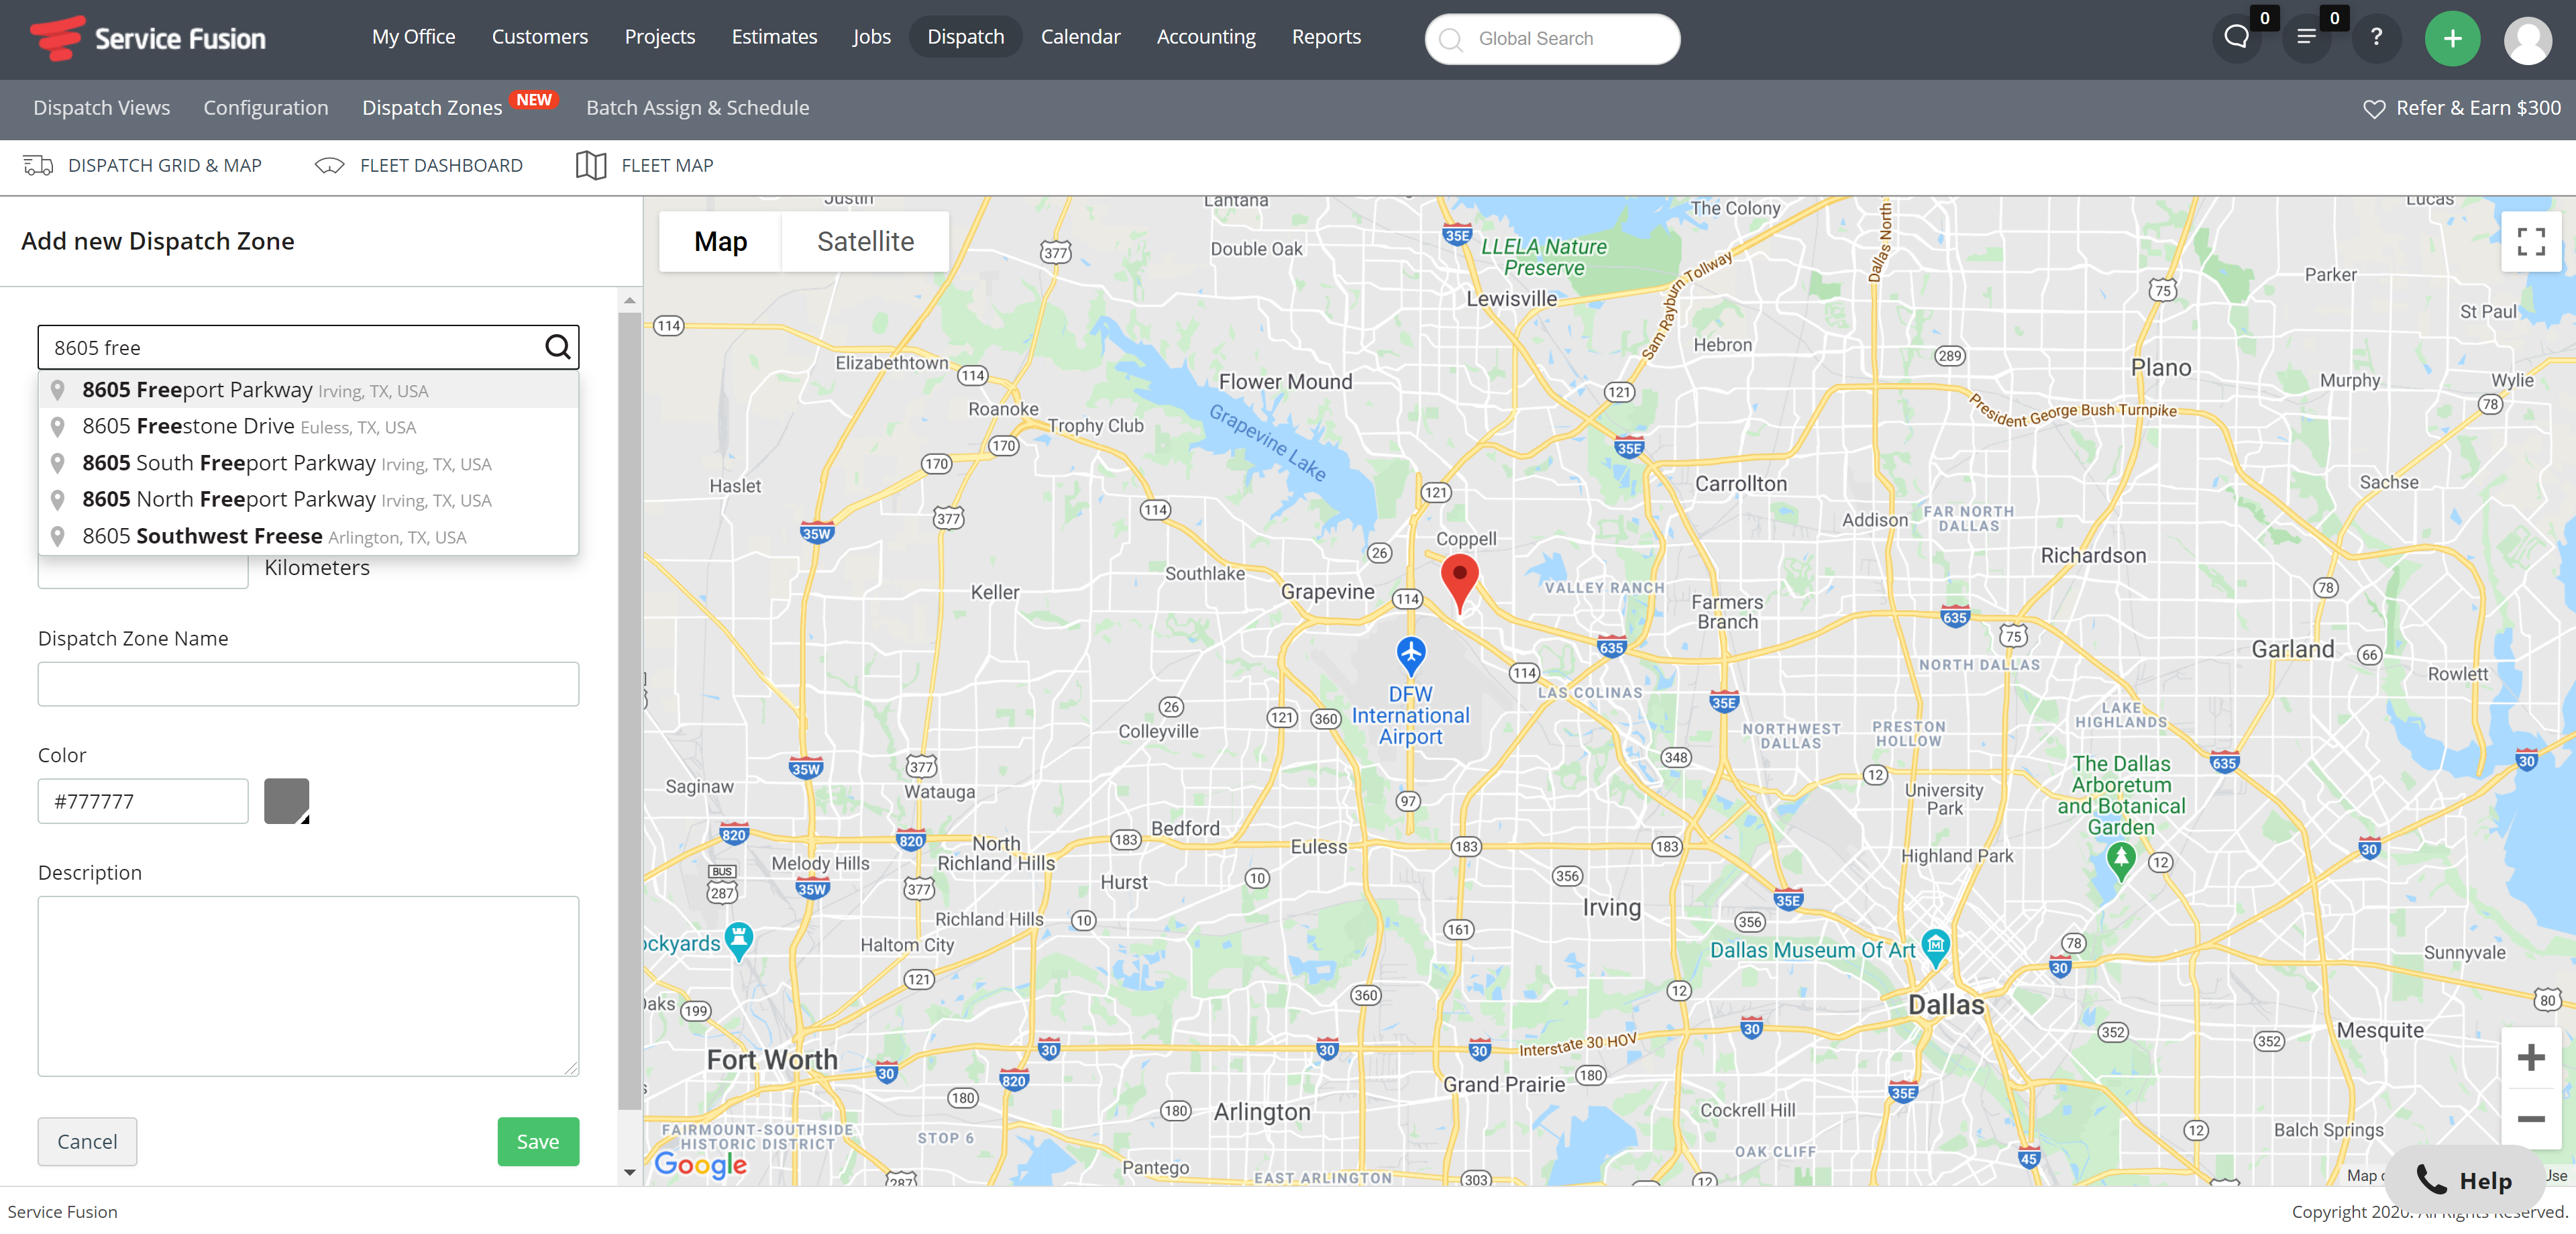Open the Calendar menu
The height and width of the screenshot is (1234, 2576).
[1080, 37]
